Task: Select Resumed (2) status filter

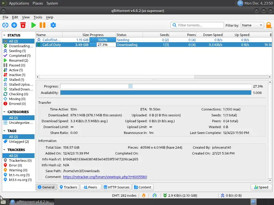Action: click(18, 61)
